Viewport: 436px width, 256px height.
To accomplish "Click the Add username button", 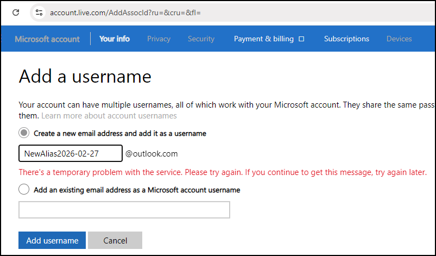I will pyautogui.click(x=52, y=240).
